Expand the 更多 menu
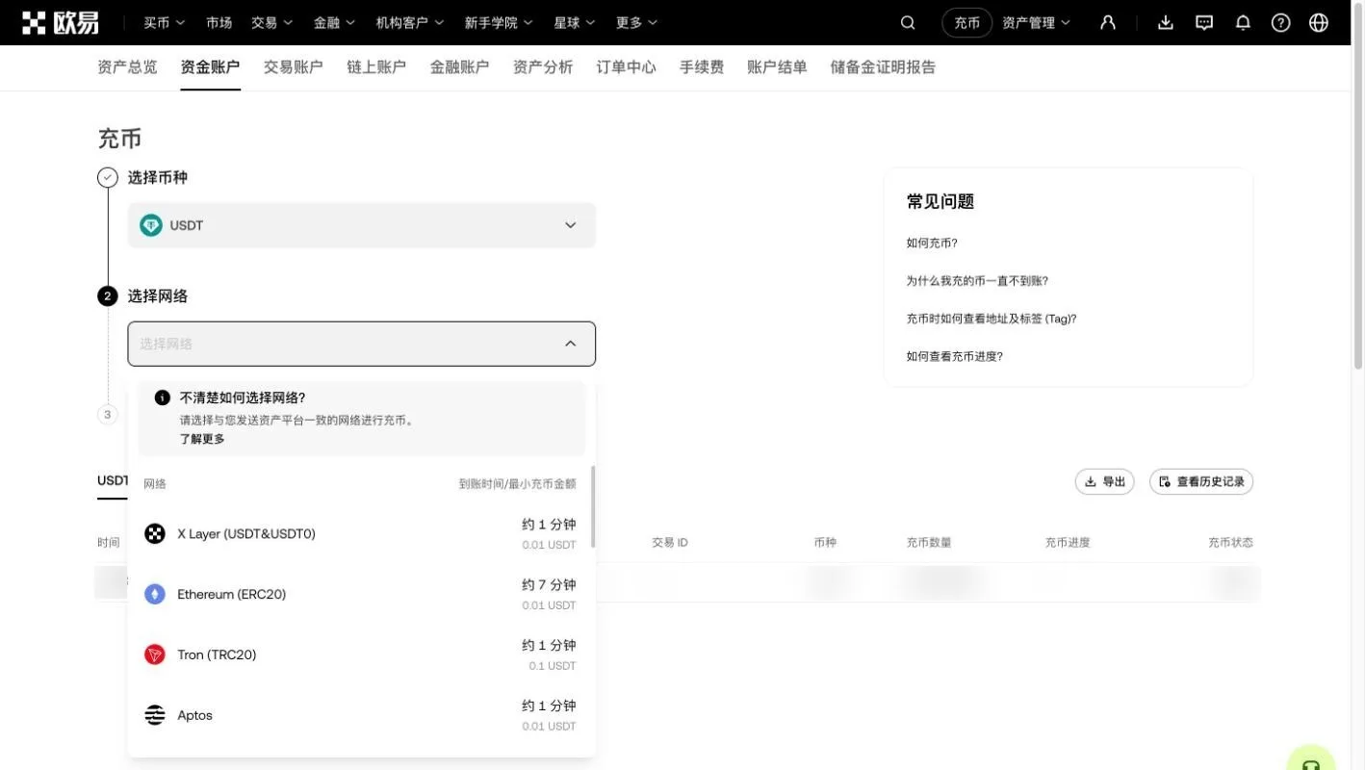 tap(636, 22)
